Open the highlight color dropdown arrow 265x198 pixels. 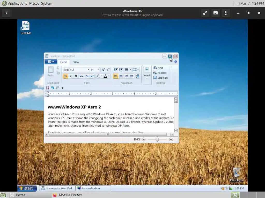[x=101, y=76]
